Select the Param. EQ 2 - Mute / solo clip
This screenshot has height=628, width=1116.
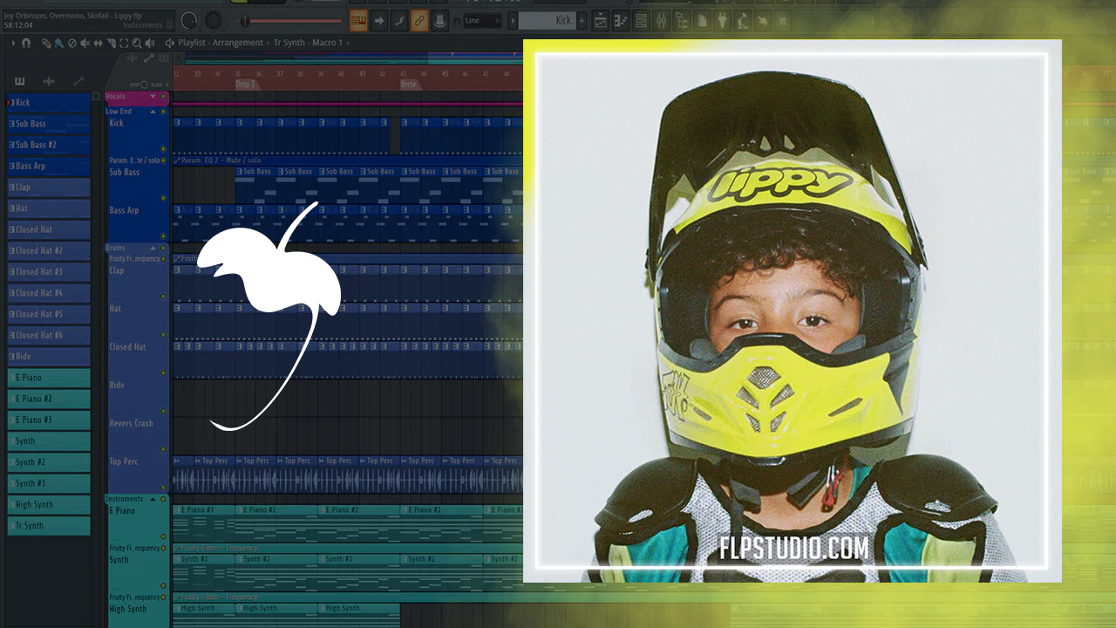tap(347, 160)
